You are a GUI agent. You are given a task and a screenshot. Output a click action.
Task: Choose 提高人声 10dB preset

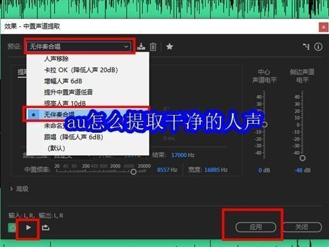88,103
